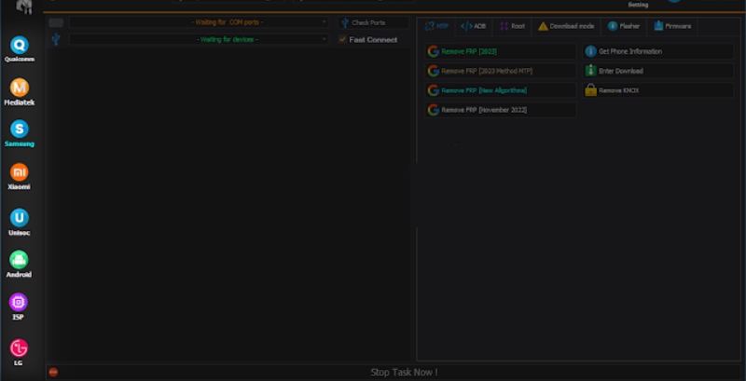The width and height of the screenshot is (746, 381).
Task: Switch to the Root tab
Action: [x=512, y=26]
